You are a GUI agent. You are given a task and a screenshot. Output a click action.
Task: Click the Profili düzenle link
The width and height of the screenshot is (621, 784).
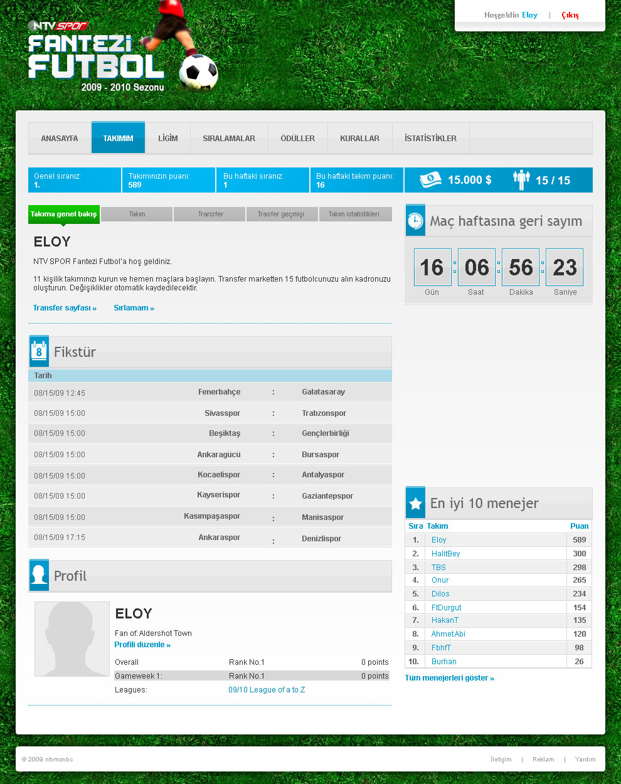coord(142,645)
